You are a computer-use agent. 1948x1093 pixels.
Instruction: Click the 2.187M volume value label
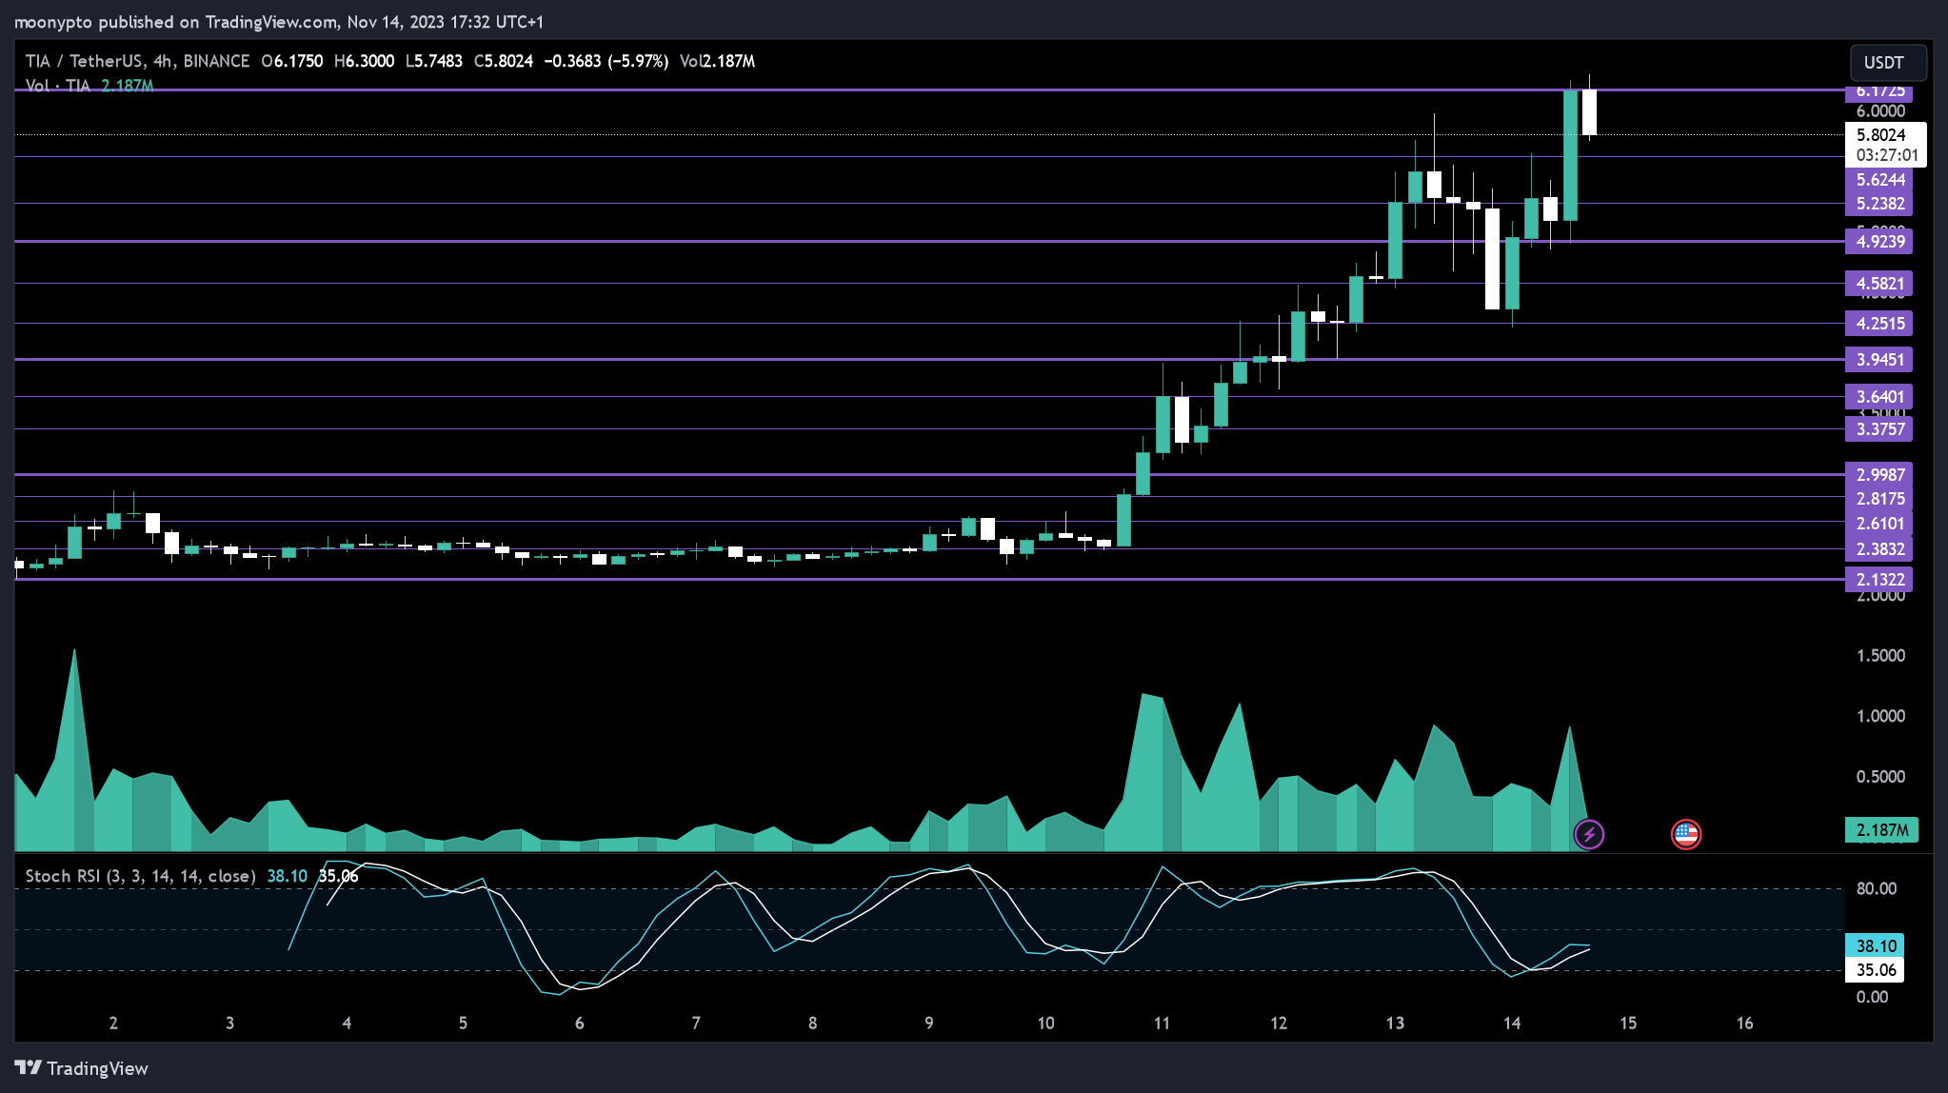pos(1881,830)
